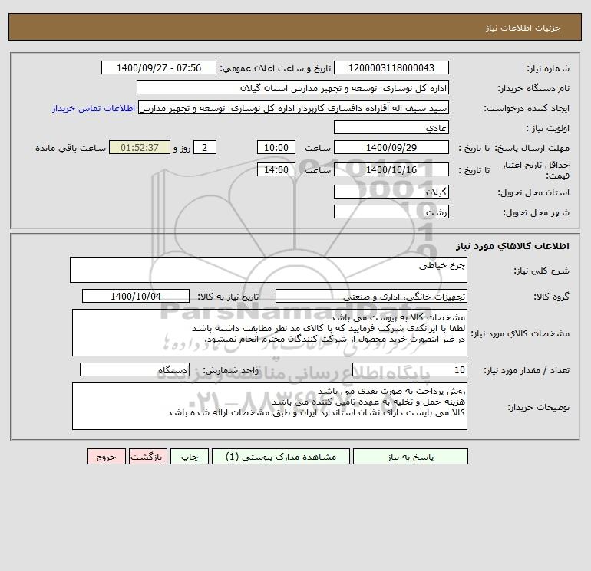Click the general description box چرخ خیاطی
591x571 pixels.
coord(269,270)
